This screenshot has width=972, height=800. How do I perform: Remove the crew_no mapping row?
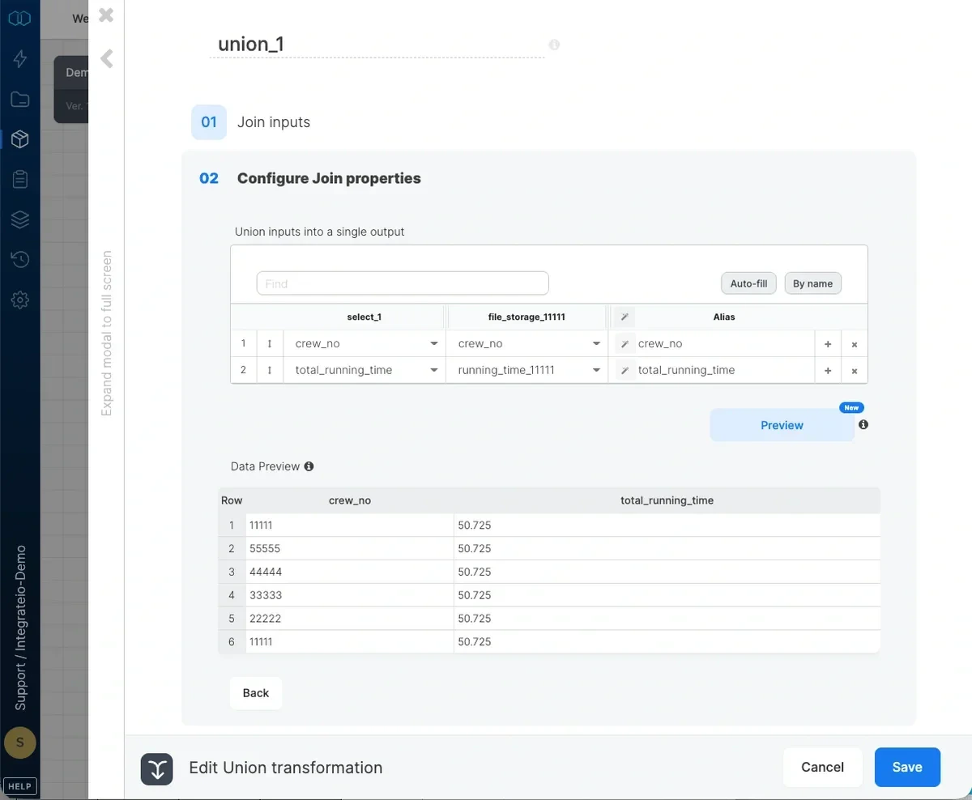coord(855,344)
